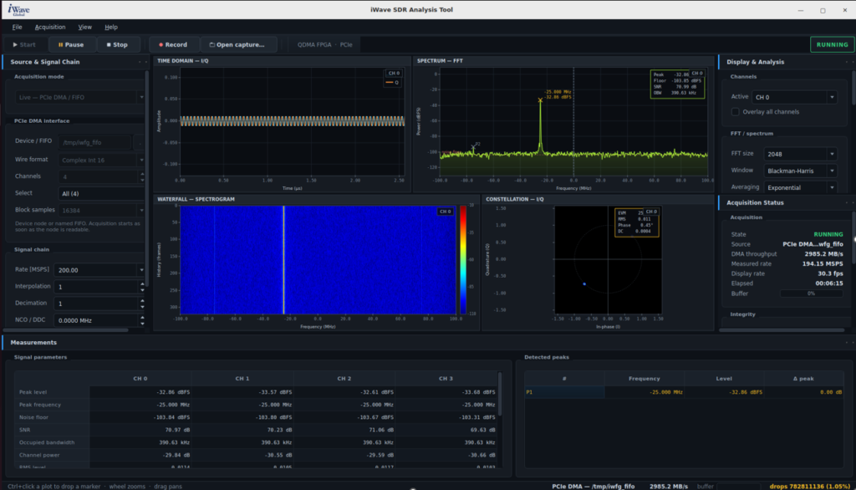The width and height of the screenshot is (856, 490).
Task: Click the QDMA FPGA · PCIe toolbar label
Action: coord(325,45)
